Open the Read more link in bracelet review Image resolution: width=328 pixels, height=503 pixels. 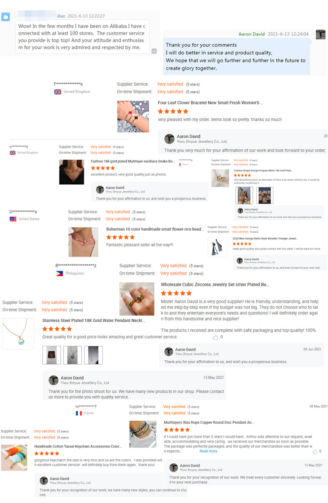pyautogui.click(x=208, y=451)
